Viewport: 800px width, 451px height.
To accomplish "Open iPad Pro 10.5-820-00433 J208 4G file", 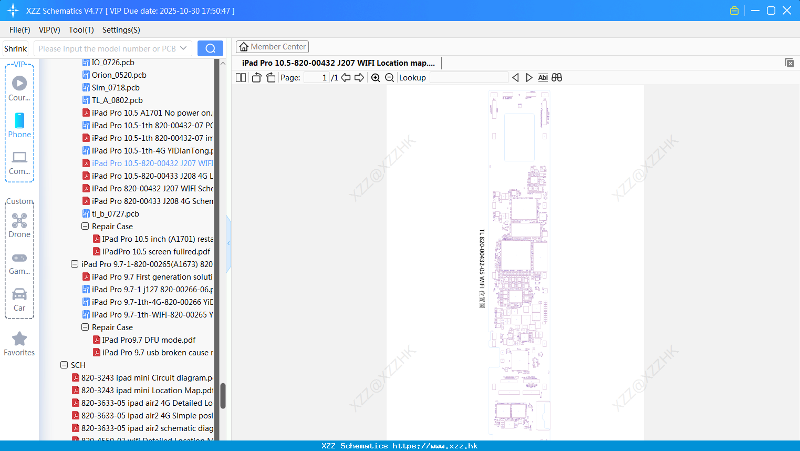I will click(148, 176).
